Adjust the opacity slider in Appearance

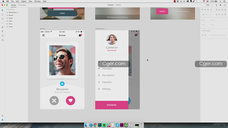(219, 35)
